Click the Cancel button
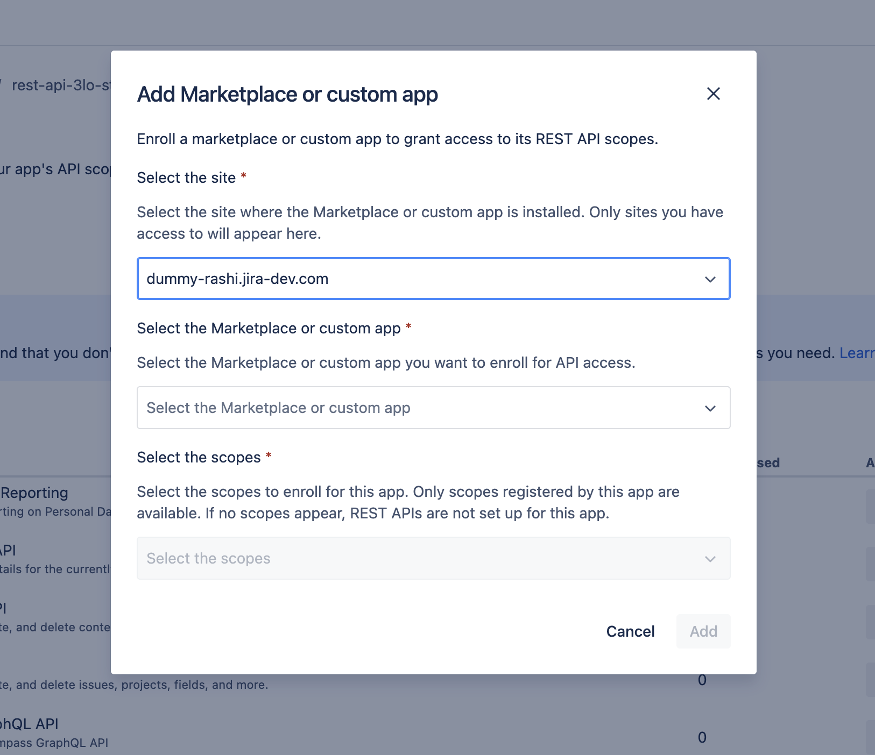 click(631, 631)
